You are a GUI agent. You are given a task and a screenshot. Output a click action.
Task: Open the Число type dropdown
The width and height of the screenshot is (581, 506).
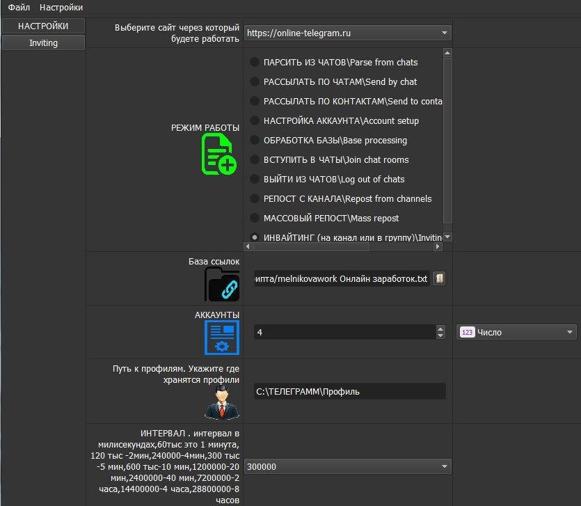click(516, 332)
